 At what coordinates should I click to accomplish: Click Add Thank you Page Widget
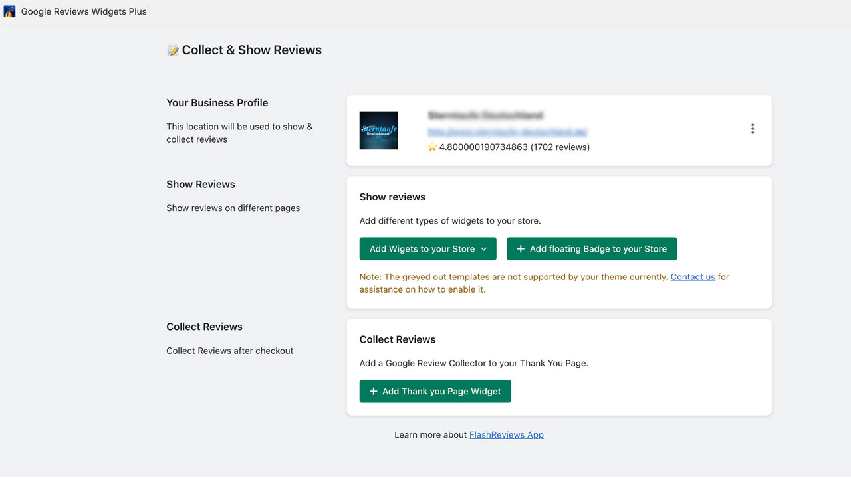(435, 391)
